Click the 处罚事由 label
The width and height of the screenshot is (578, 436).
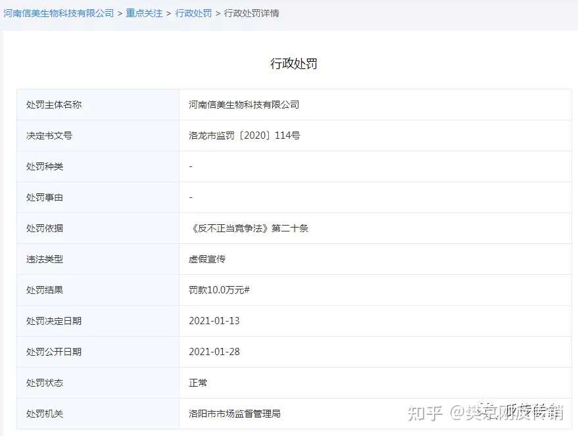[45, 197]
